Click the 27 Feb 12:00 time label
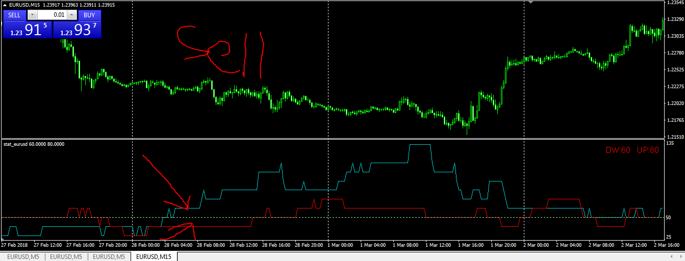The width and height of the screenshot is (685, 261). pyautogui.click(x=49, y=245)
